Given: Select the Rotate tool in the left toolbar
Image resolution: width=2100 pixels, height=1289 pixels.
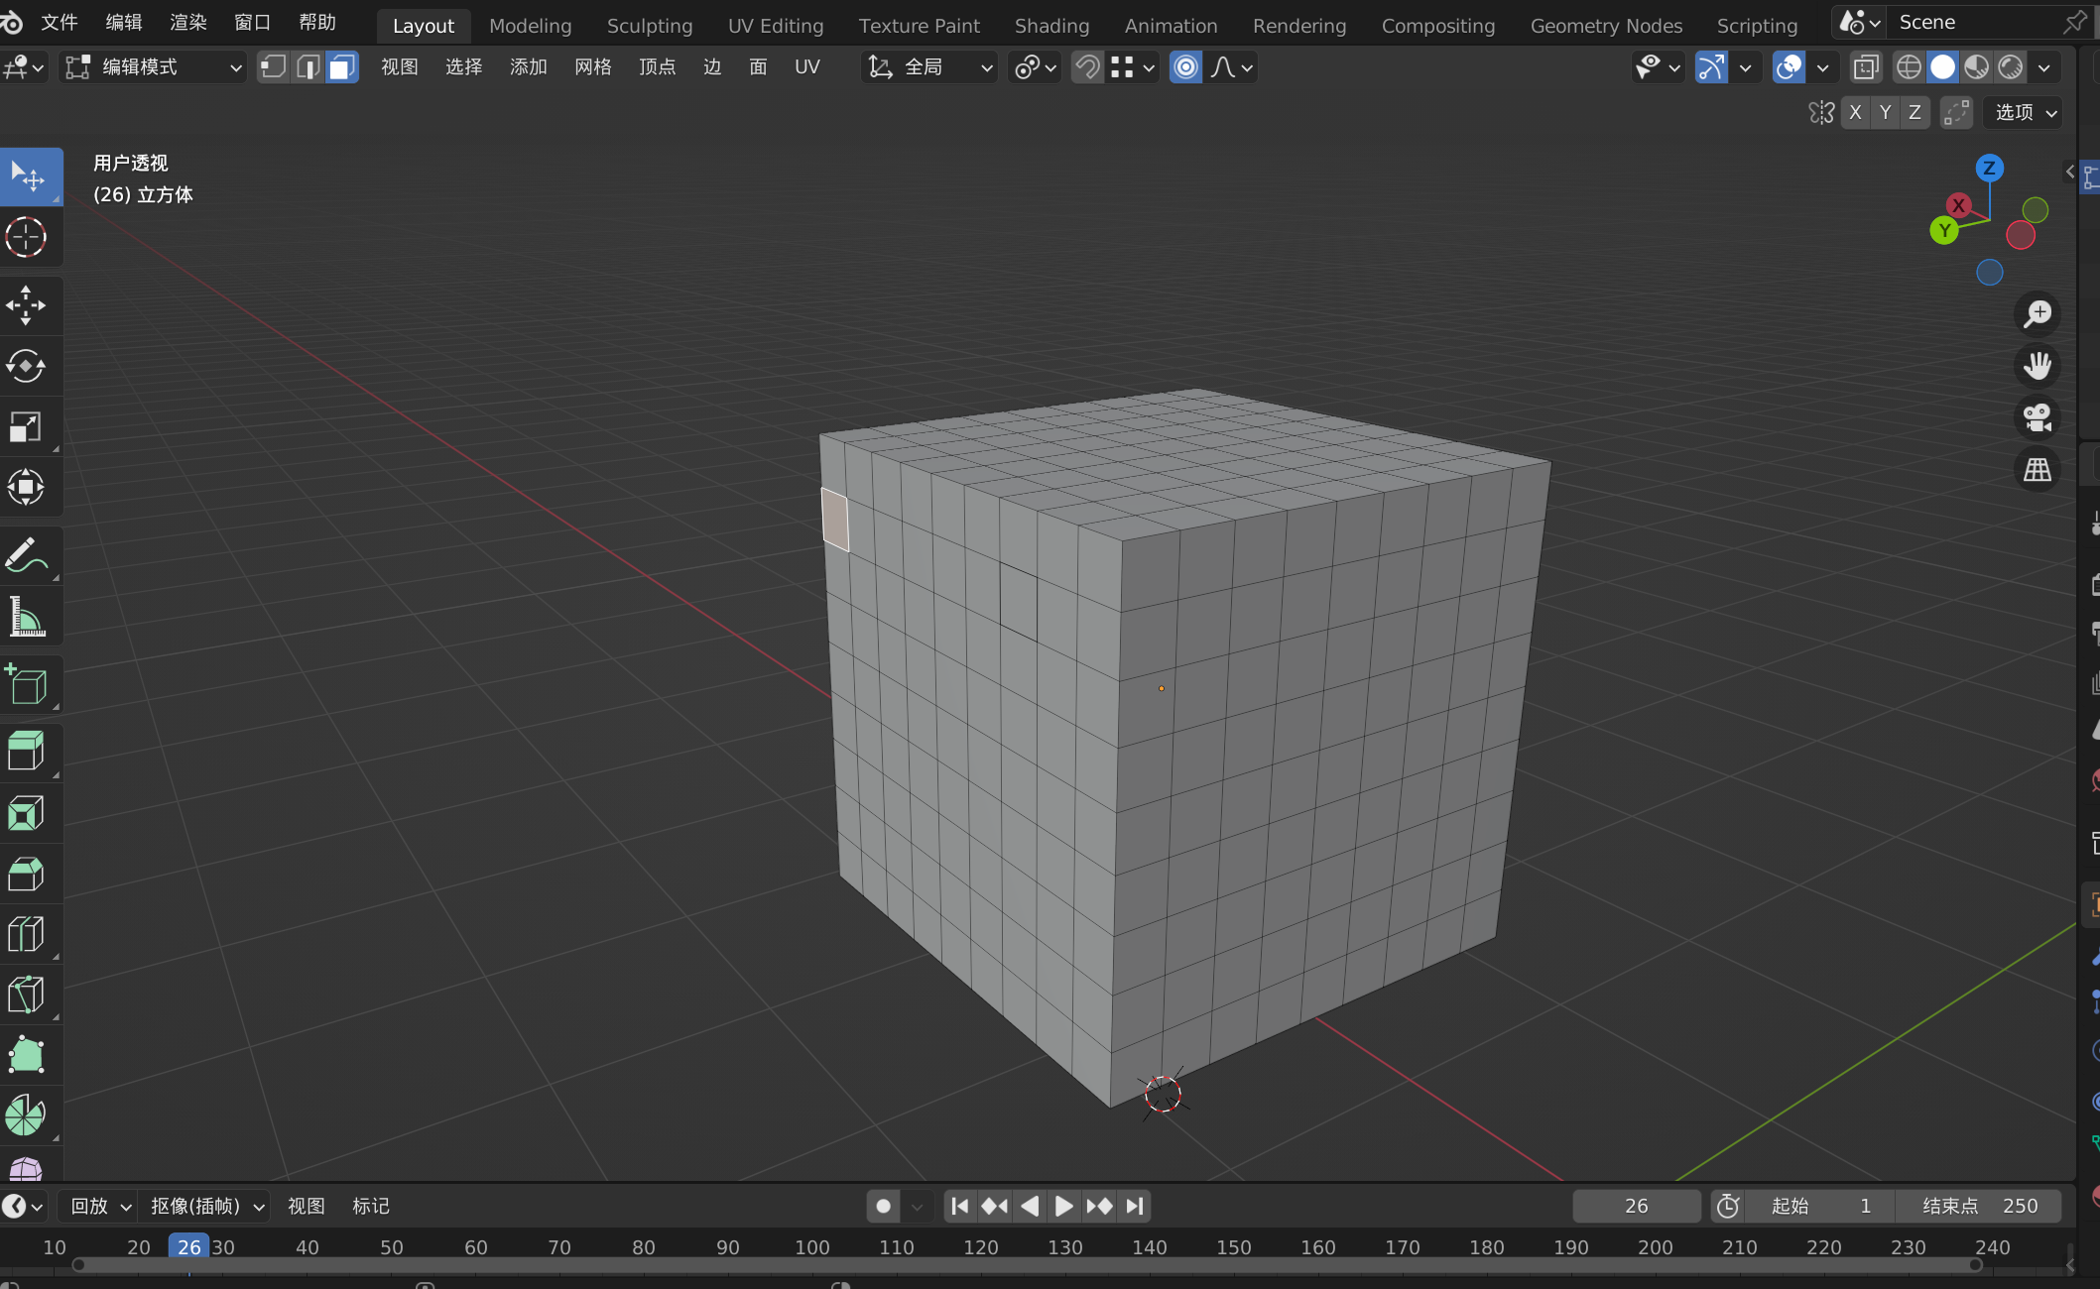Looking at the screenshot, I should pyautogui.click(x=26, y=366).
